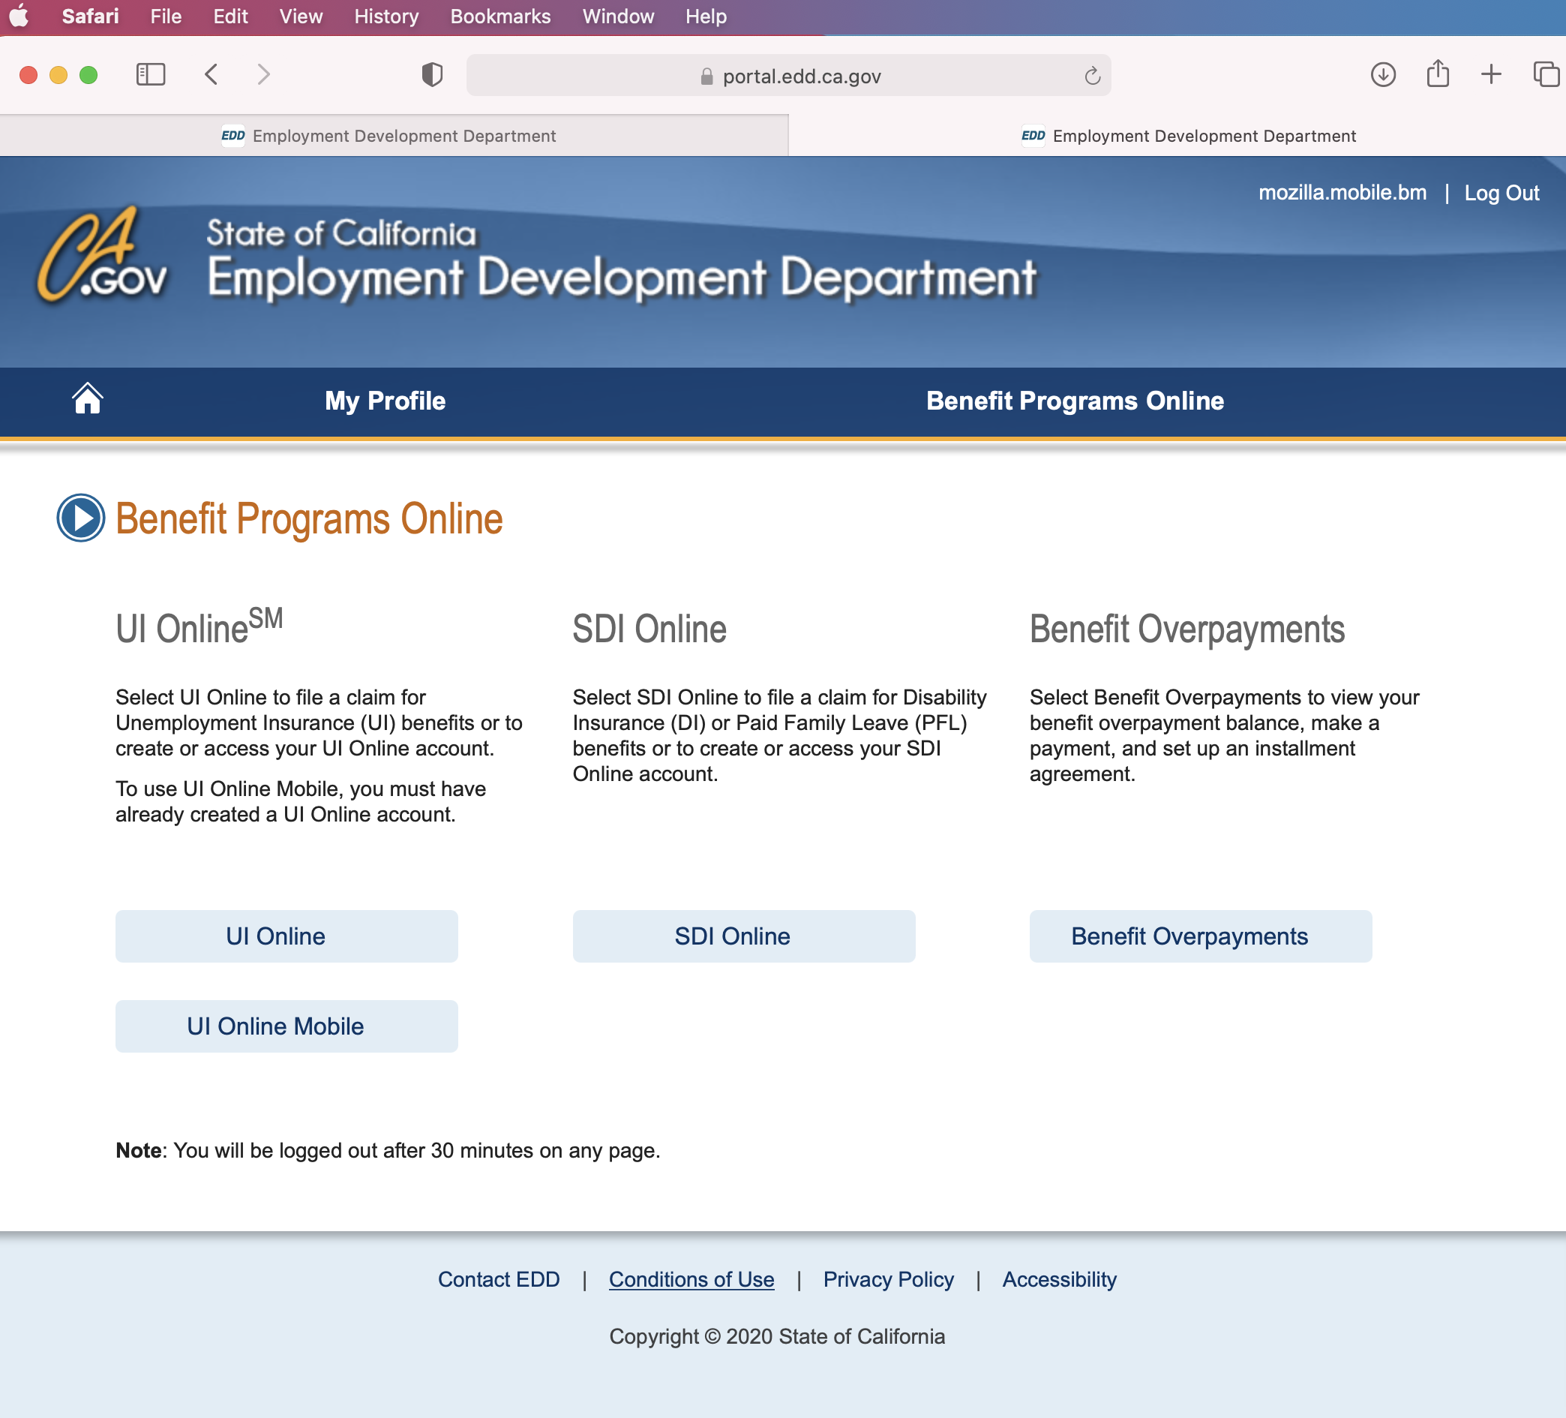Open My Profile in the navigation bar
This screenshot has height=1418, width=1566.
[385, 401]
